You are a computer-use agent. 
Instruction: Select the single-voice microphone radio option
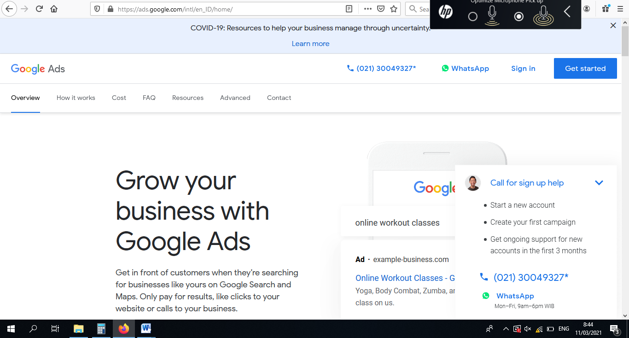pyautogui.click(x=472, y=17)
